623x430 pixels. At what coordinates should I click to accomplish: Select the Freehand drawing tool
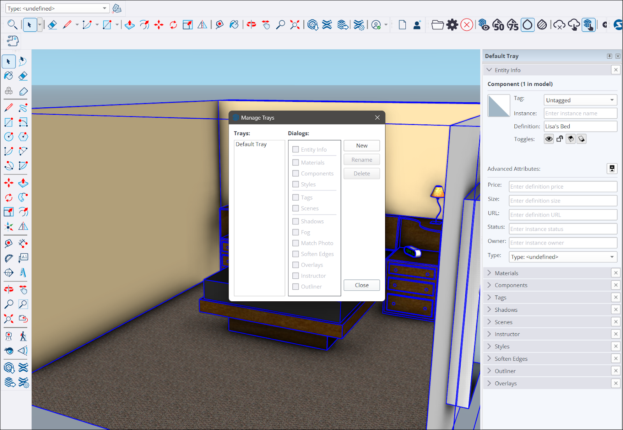pos(23,108)
